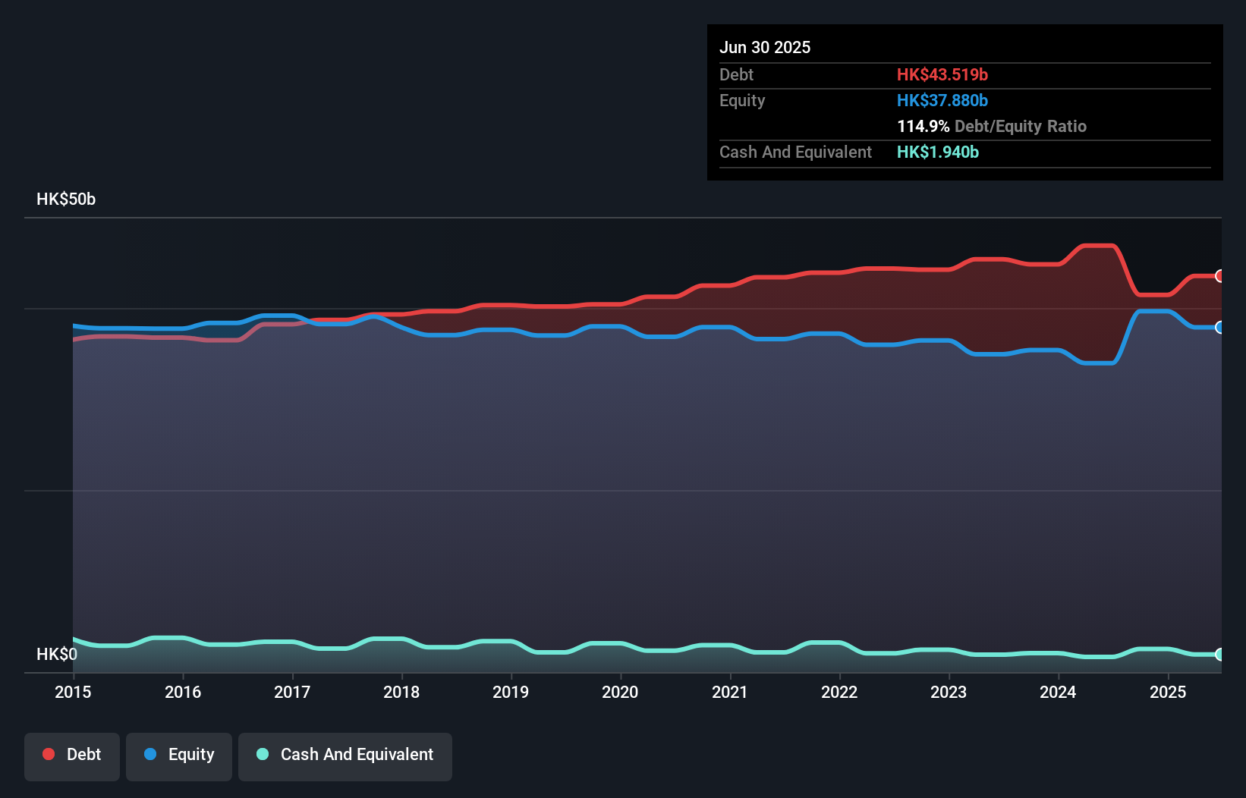
Task: Select the blue Equity endpoint marker
Action: (1219, 328)
